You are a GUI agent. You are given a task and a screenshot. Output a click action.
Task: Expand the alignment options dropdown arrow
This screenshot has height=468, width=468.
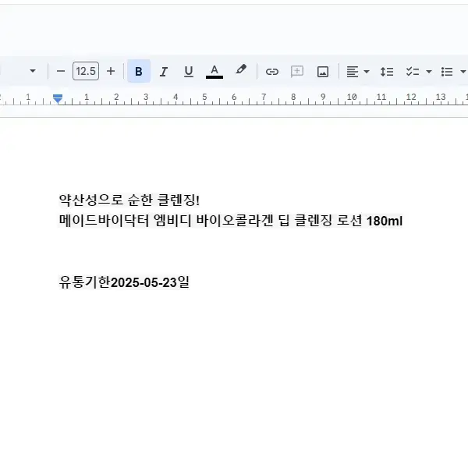[x=367, y=72]
